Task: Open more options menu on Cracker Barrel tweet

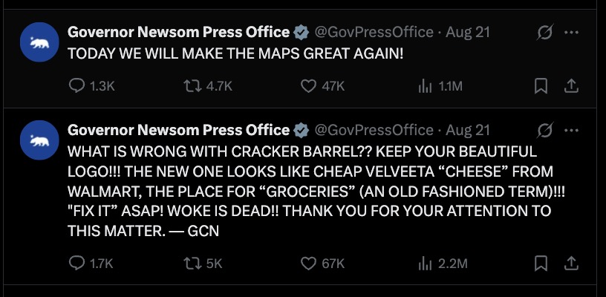Action: point(571,130)
